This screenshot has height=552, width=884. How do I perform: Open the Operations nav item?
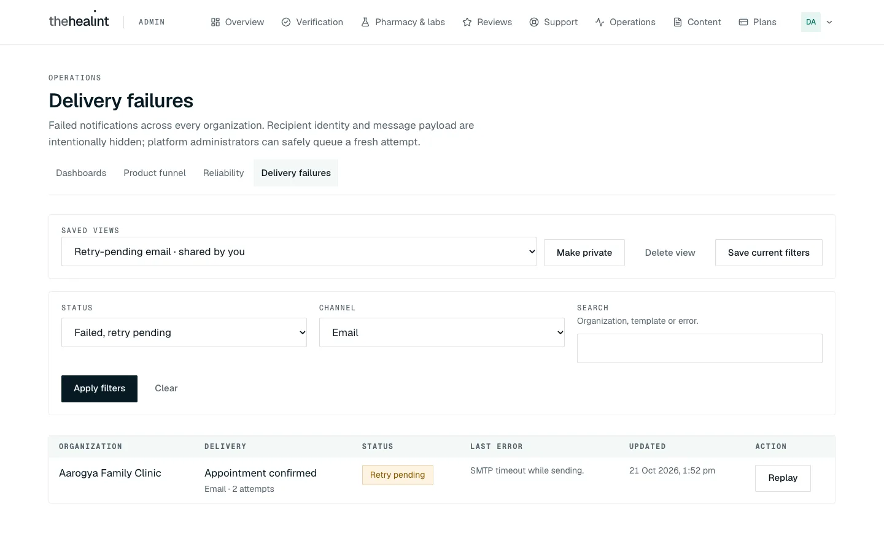click(x=625, y=22)
